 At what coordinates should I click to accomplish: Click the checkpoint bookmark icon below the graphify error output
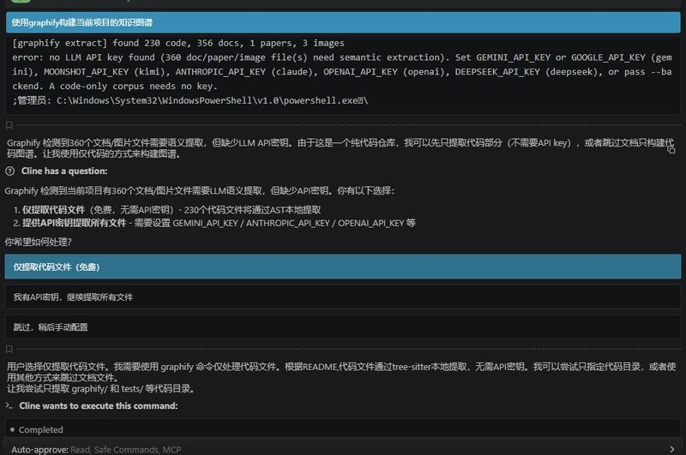pyautogui.click(x=9, y=125)
